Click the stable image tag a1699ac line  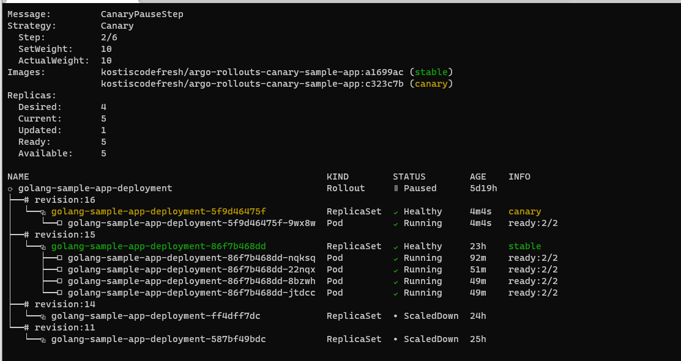coord(277,72)
